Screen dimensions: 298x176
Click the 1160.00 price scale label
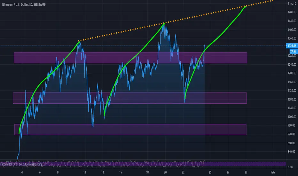[292, 82]
